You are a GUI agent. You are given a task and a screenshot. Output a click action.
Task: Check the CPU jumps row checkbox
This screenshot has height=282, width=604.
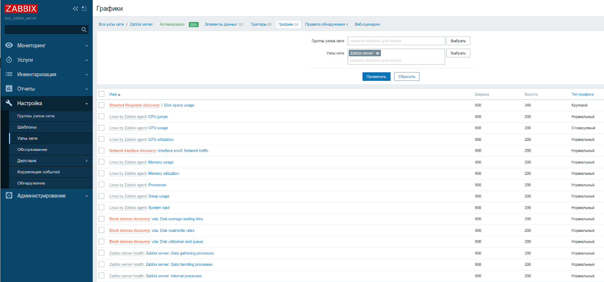(x=102, y=117)
